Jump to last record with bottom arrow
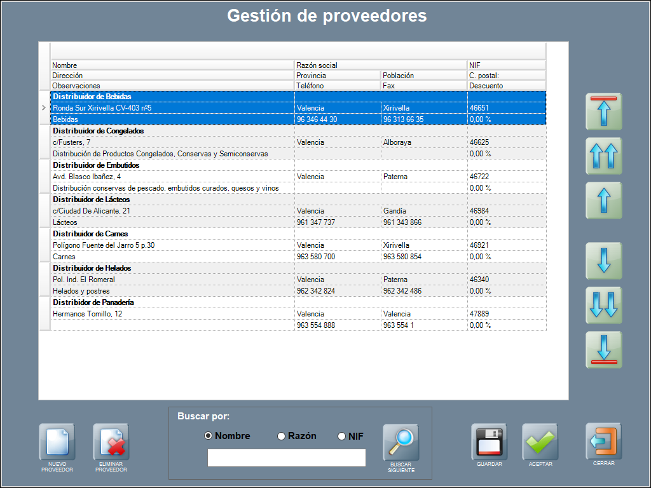Screen dimensions: 651x488 pos(603,349)
